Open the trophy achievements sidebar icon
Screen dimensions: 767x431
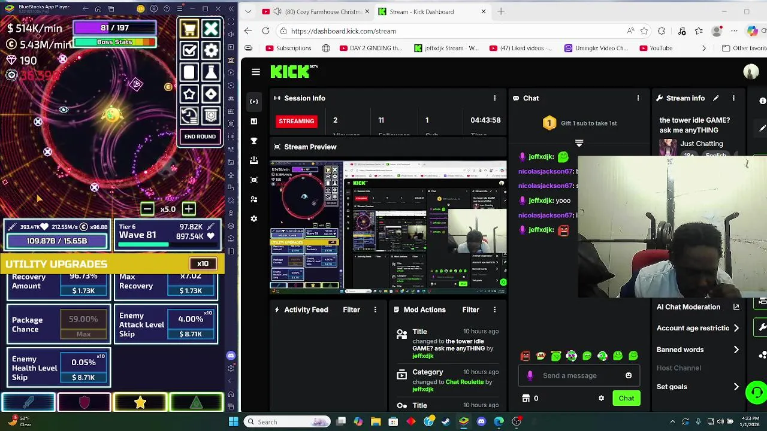tap(254, 141)
